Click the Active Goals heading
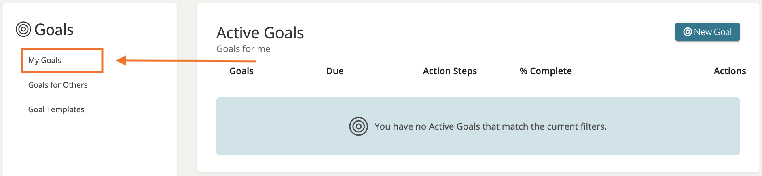This screenshot has width=762, height=176. click(x=260, y=33)
